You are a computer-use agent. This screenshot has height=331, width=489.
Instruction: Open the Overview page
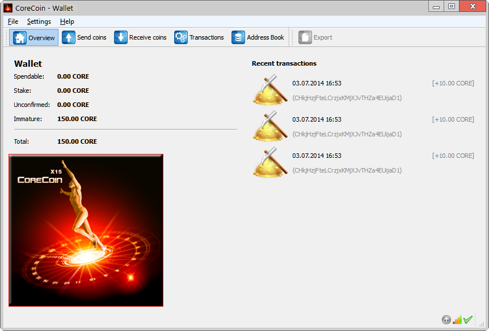point(33,38)
